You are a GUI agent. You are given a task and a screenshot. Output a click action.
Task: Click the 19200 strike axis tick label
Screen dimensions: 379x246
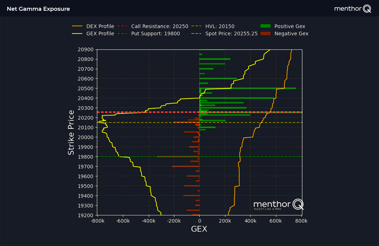pyautogui.click(x=86, y=215)
